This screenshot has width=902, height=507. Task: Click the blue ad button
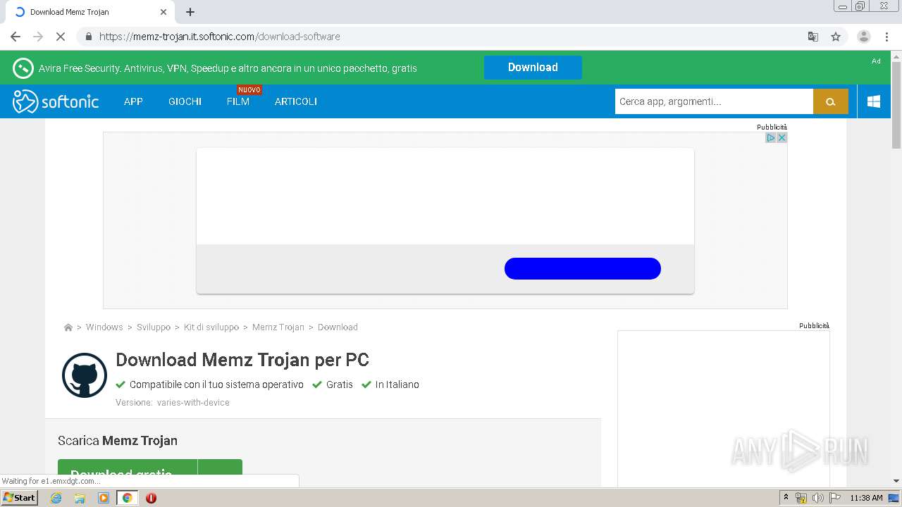(583, 268)
